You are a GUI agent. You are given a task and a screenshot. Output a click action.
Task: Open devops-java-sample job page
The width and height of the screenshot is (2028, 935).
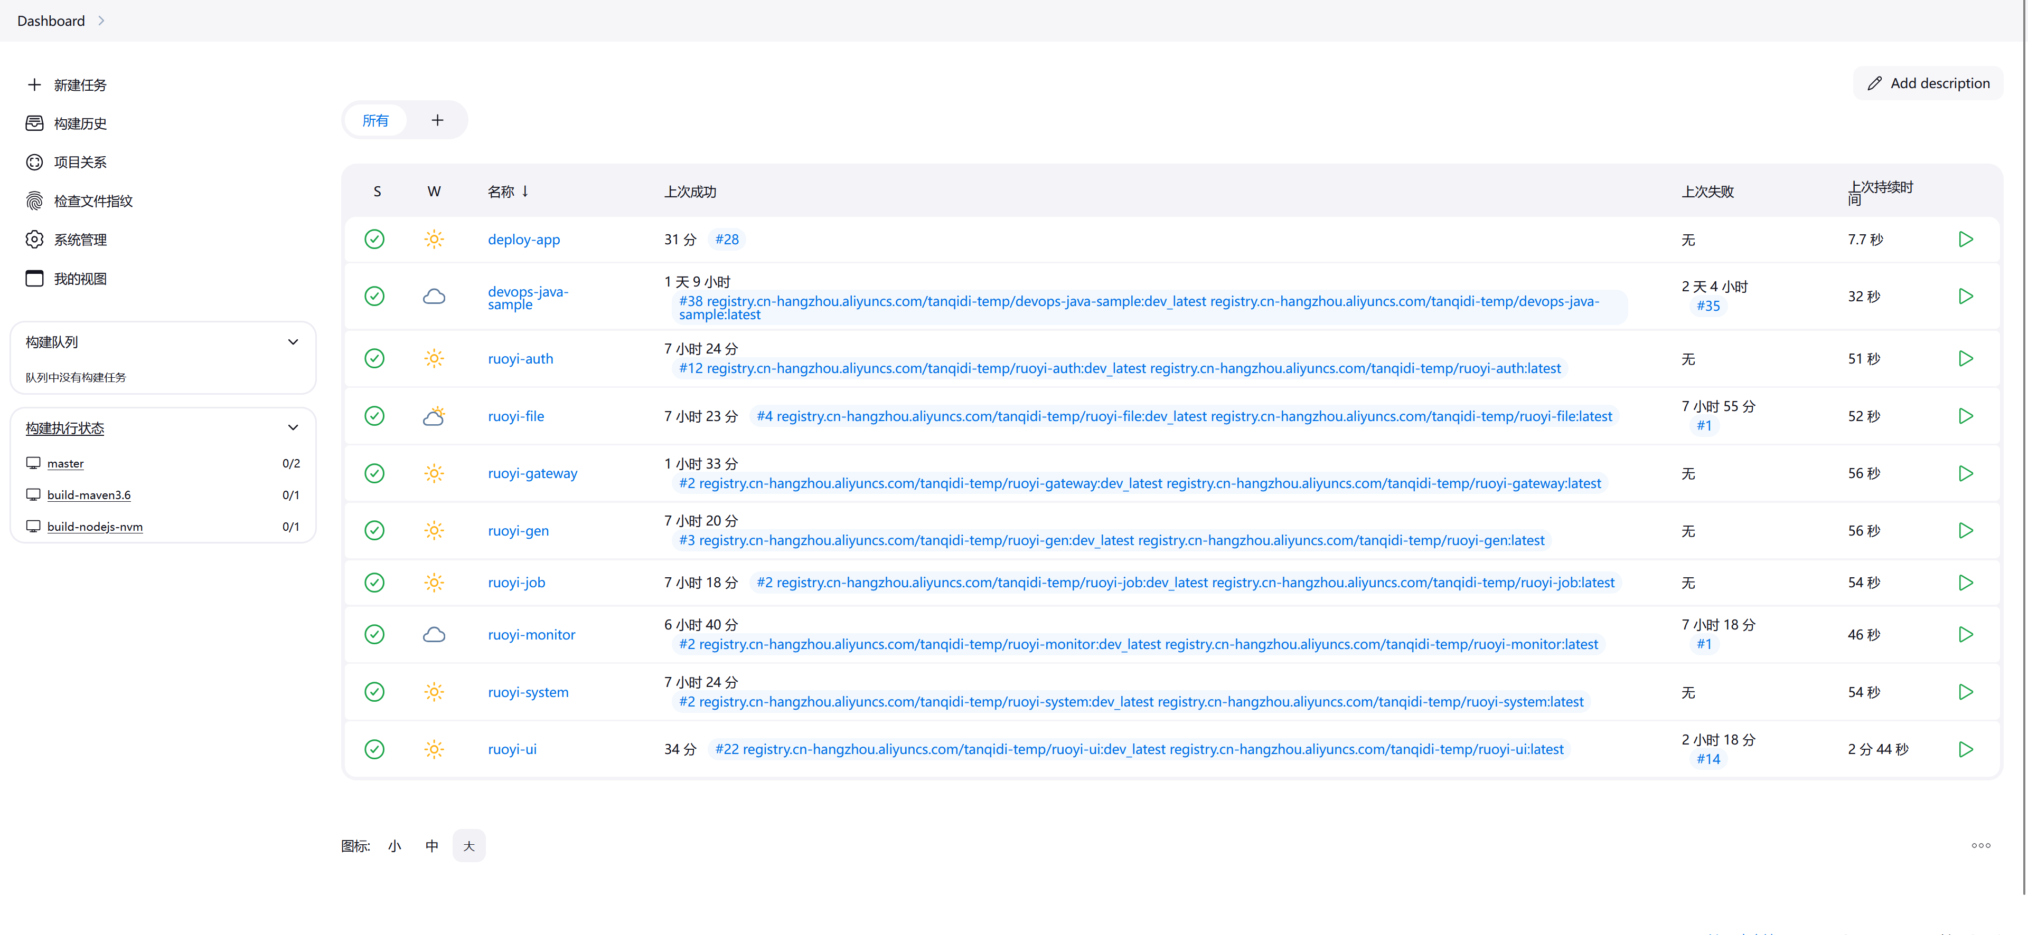pyautogui.click(x=528, y=297)
